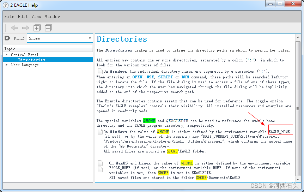Collapse all topics with minus icon

[48, 28]
